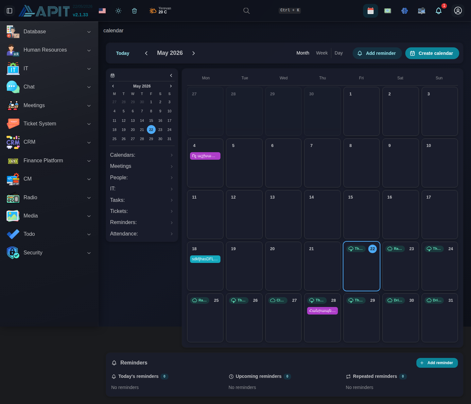
Task: Switch to Day view
Action: click(x=339, y=53)
